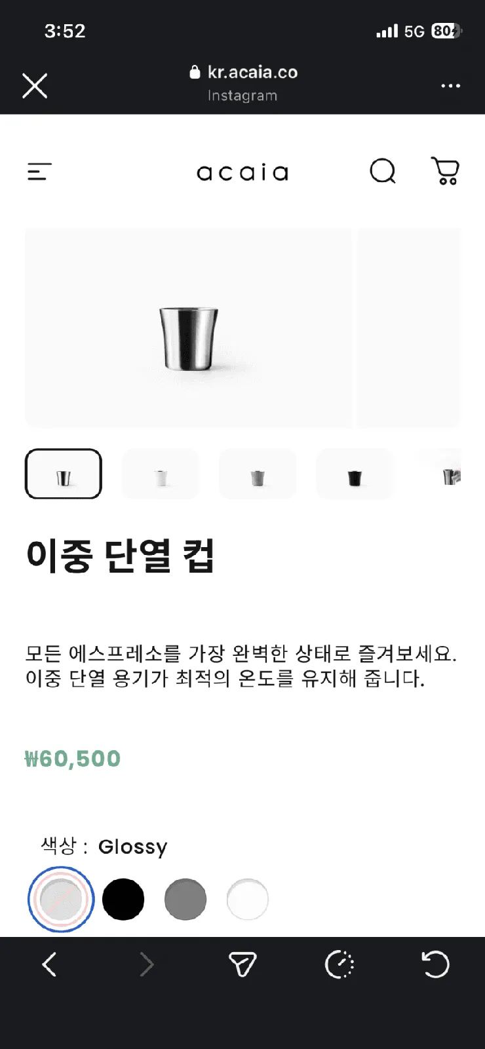Choose the black color swatch

point(123,900)
